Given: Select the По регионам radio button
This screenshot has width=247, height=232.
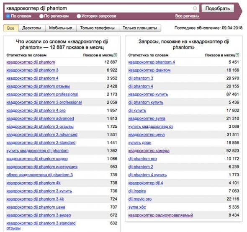Looking at the screenshot, I should pos(41,16).
